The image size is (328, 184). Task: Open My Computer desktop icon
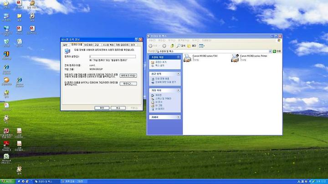click(x=6, y=17)
